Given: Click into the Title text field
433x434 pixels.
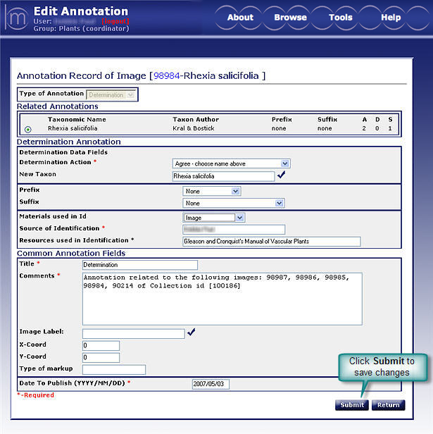Looking at the screenshot, I should (x=139, y=265).
